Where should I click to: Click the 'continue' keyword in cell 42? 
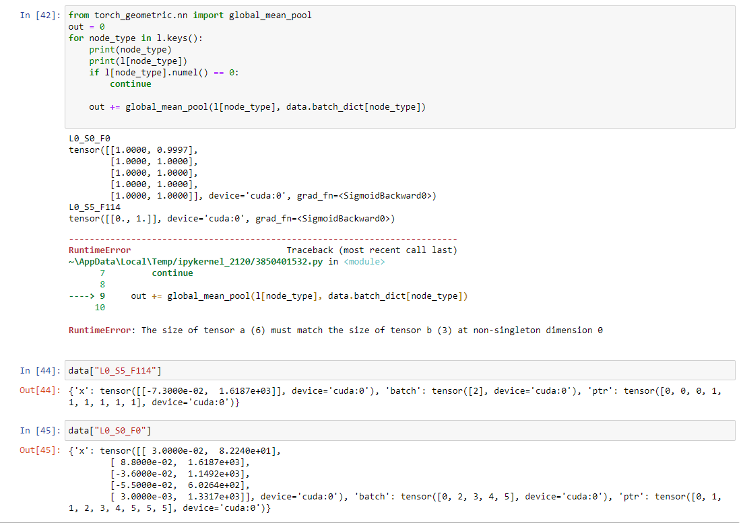tap(131, 84)
